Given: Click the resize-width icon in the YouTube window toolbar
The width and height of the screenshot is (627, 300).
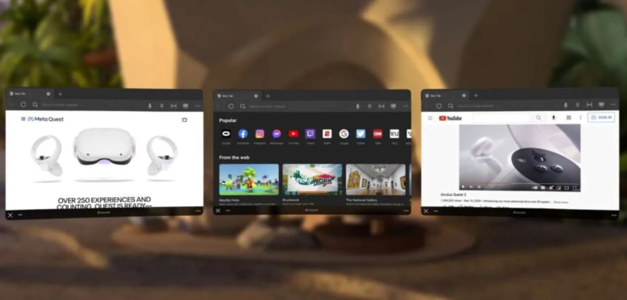Looking at the screenshot, I should (589, 105).
